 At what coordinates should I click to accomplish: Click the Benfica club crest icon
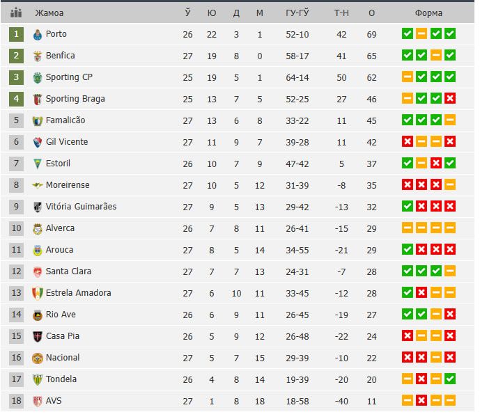point(38,56)
